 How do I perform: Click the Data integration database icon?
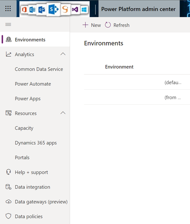click(8, 187)
